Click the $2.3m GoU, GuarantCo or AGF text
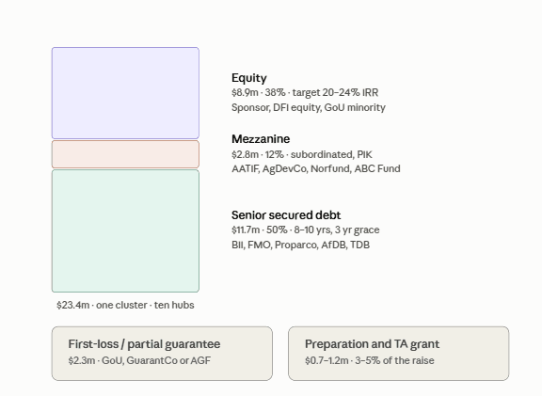542x396 pixels. click(139, 360)
